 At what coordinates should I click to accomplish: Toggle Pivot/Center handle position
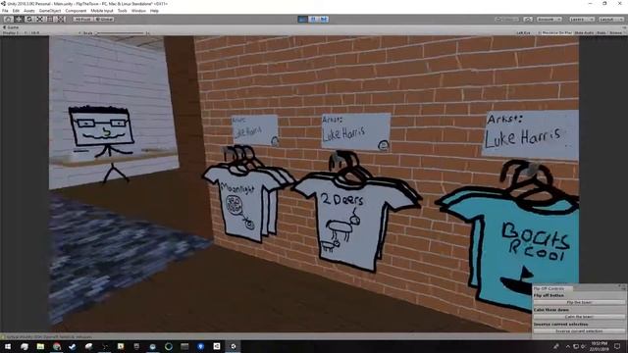[x=82, y=20]
